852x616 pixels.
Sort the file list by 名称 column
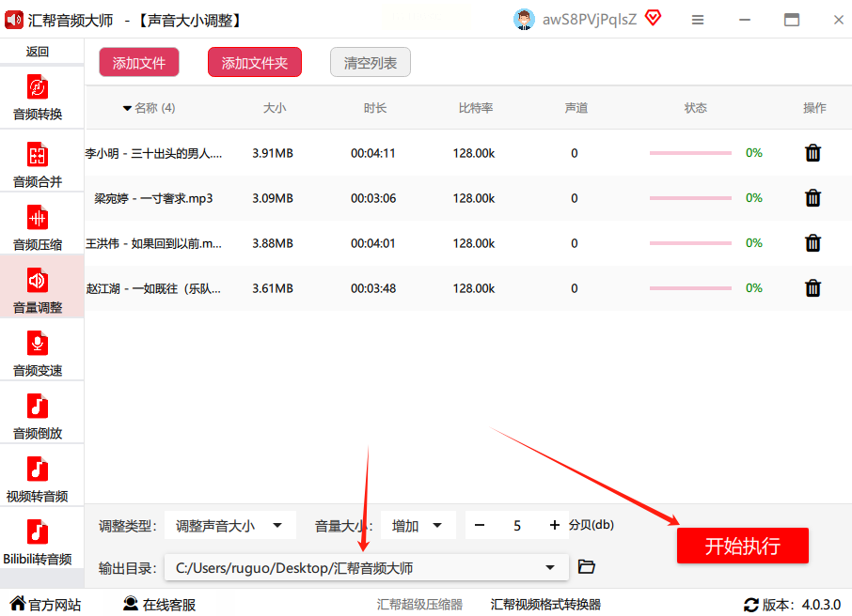pyautogui.click(x=150, y=108)
